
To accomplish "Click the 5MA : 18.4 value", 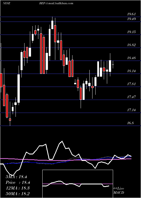I will [x=16, y=177].
